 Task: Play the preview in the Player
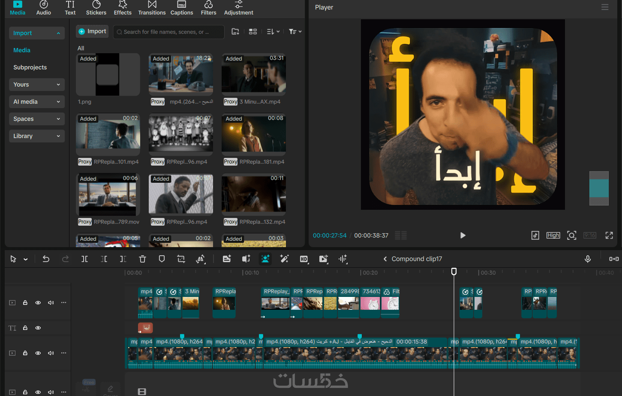[463, 235]
